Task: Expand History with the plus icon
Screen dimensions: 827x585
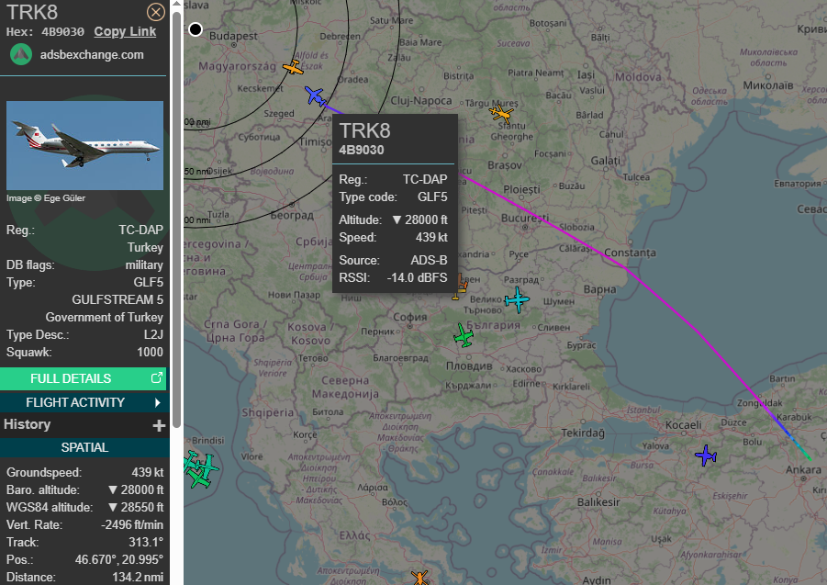Action: pyautogui.click(x=159, y=425)
